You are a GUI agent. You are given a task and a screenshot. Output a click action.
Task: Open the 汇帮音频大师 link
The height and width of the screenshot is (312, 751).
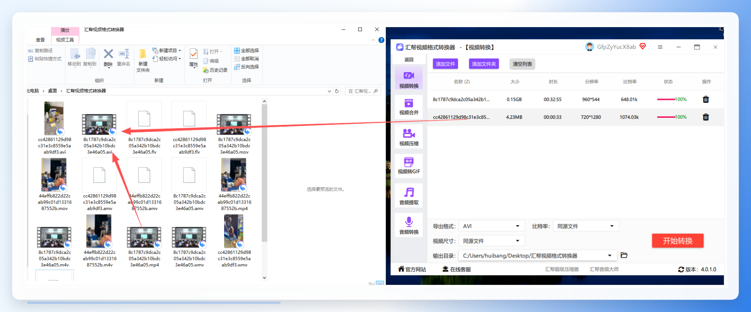tap(604, 269)
